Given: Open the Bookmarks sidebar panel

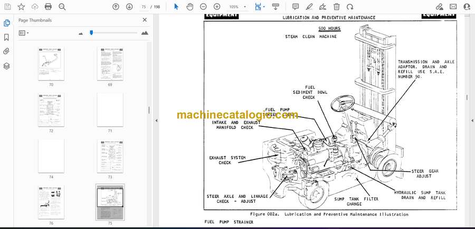Looking at the screenshot, I should coord(6,37).
